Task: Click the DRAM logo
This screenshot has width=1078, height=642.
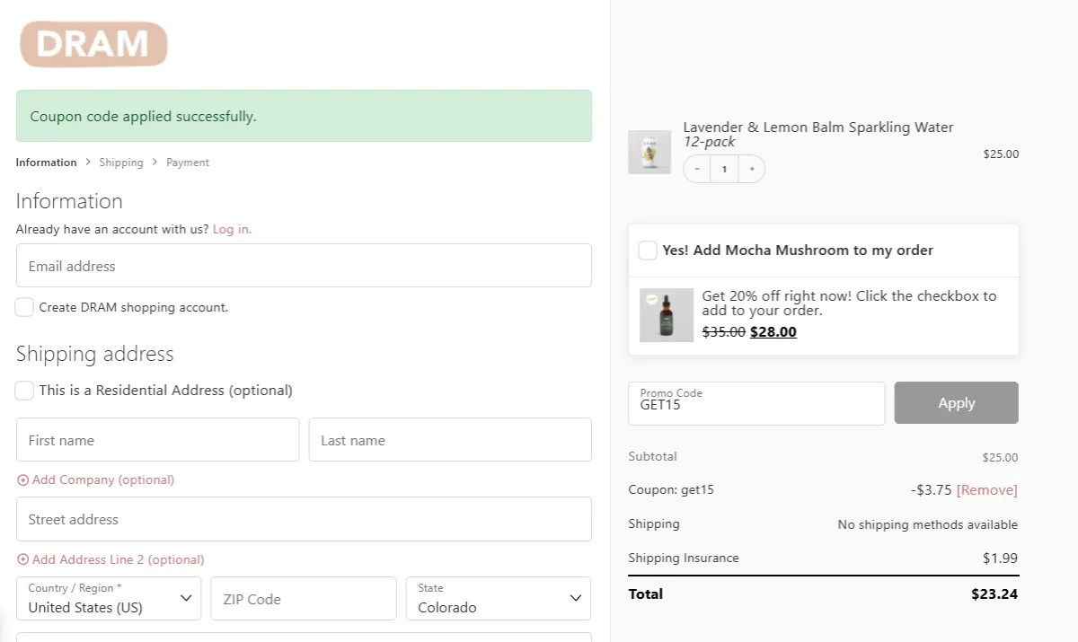Action: click(x=93, y=44)
